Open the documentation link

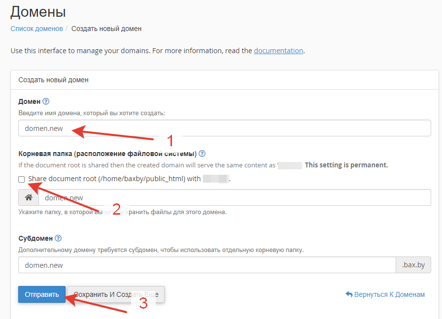coord(278,51)
